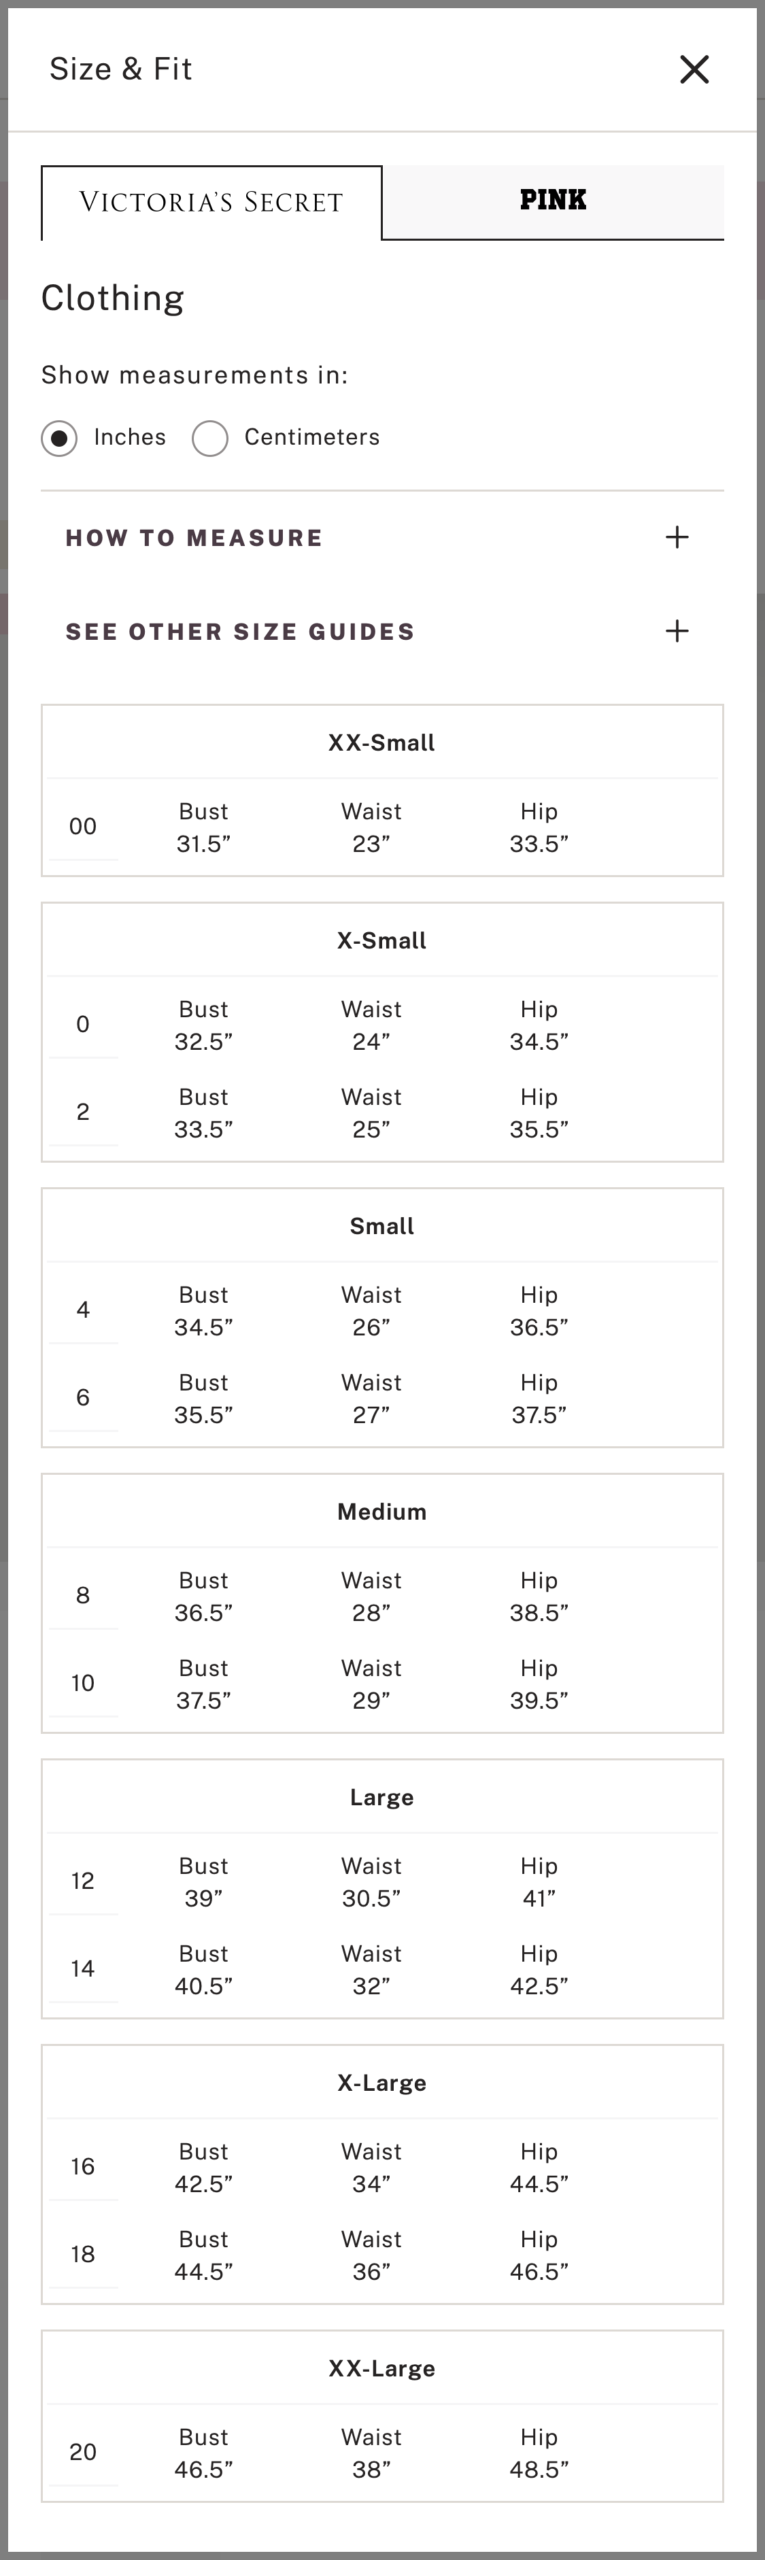
Task: Click size 12 in the Large table
Action: pos(84,1880)
